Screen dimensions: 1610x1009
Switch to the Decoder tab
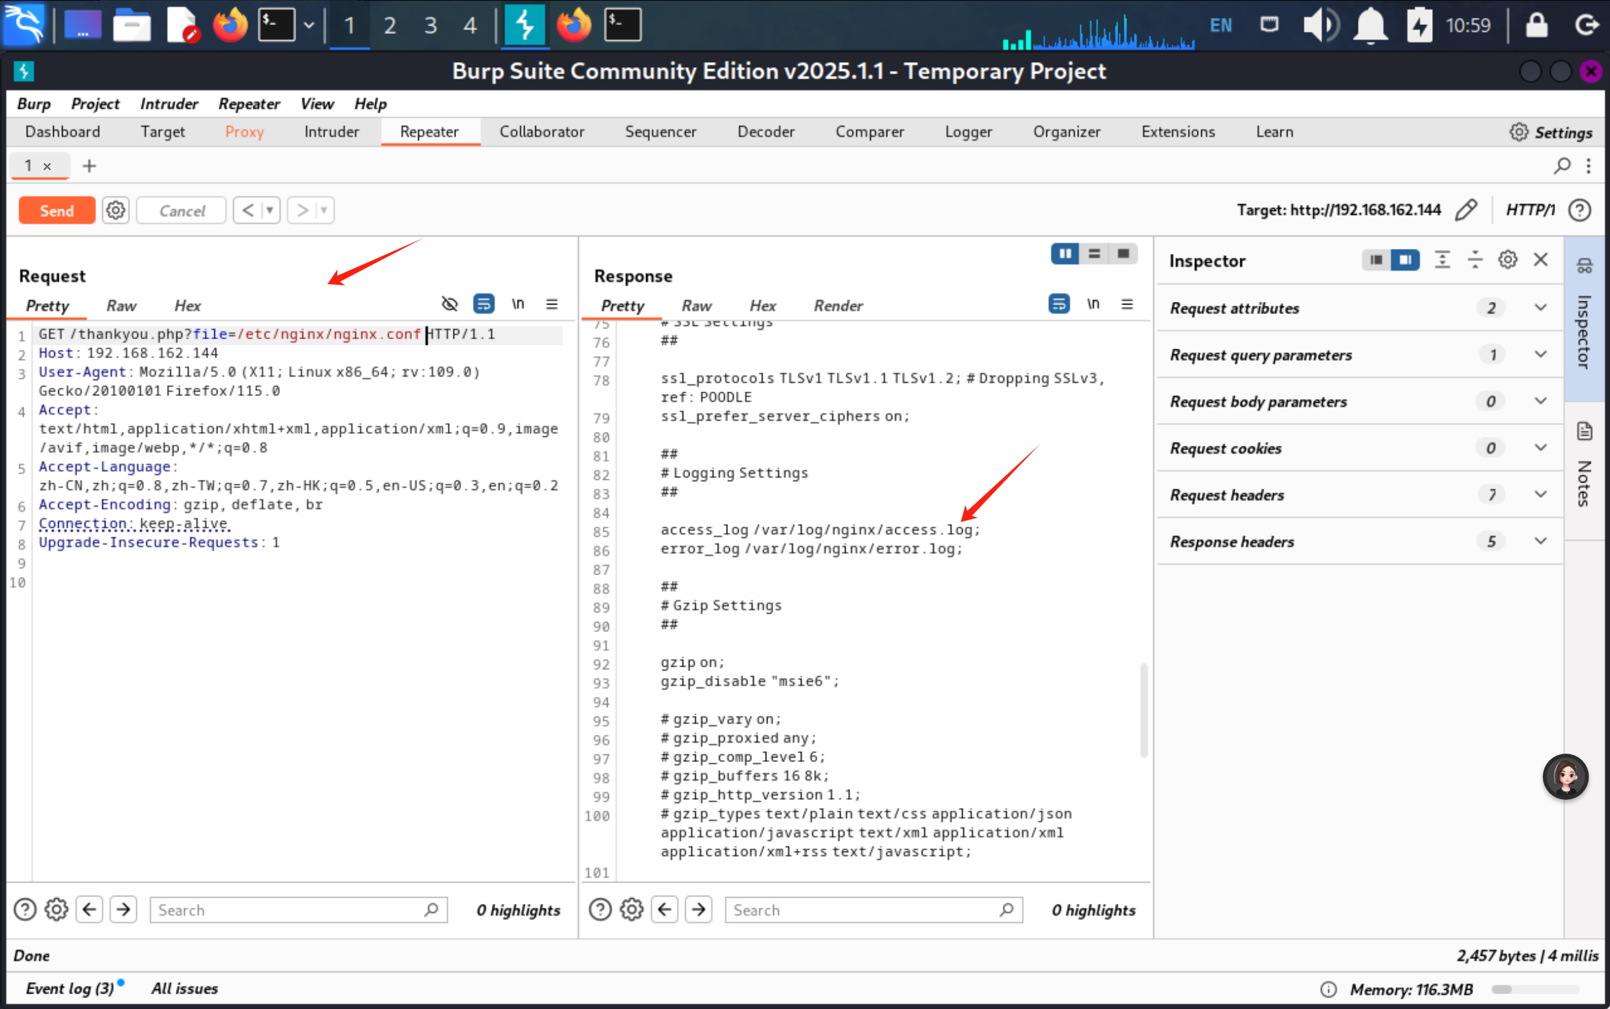766,131
